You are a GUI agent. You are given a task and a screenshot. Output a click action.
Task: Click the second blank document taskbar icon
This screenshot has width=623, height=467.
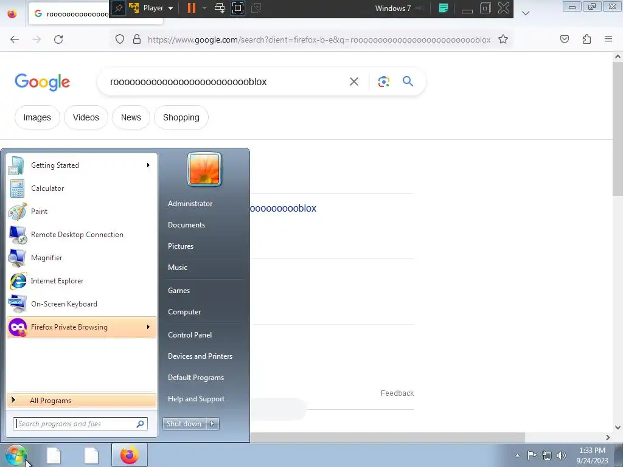(x=91, y=455)
